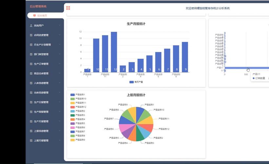Image resolution: width=269 pixels, height=164 pixels.
Task: Click the icon beside 上报月报管理
Action: (31, 140)
